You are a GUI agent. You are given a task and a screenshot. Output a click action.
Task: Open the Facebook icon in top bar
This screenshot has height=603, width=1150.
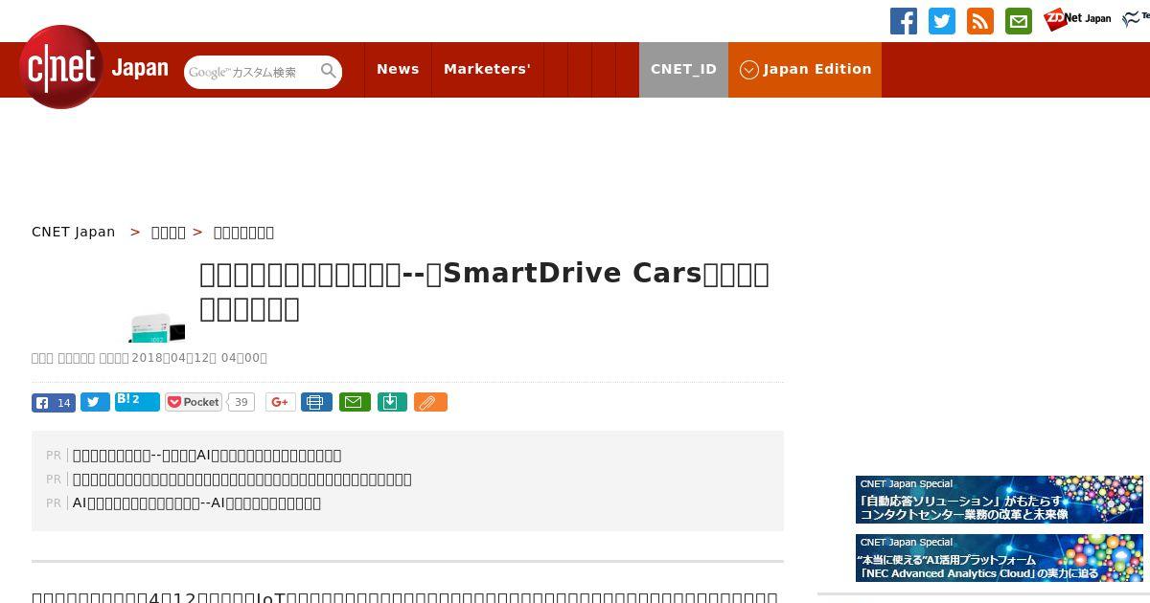point(904,21)
